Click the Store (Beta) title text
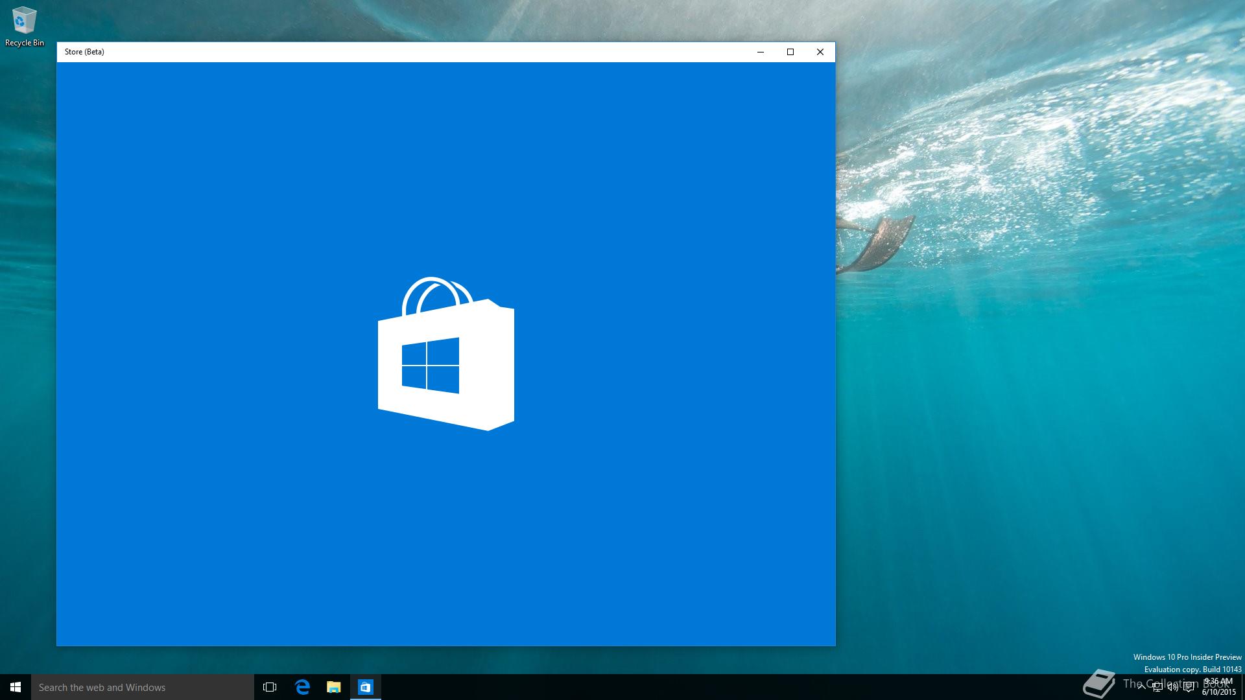Viewport: 1245px width, 700px height. [84, 52]
